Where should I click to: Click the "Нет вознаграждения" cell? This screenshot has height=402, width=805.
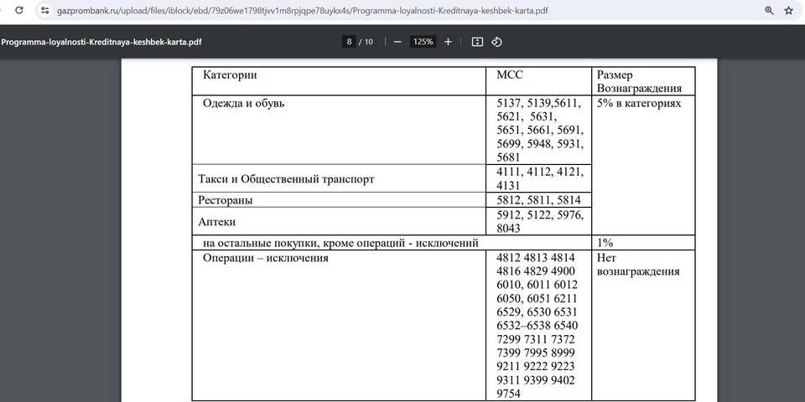[x=638, y=265]
